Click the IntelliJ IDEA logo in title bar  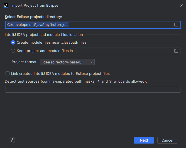pos(6,5)
